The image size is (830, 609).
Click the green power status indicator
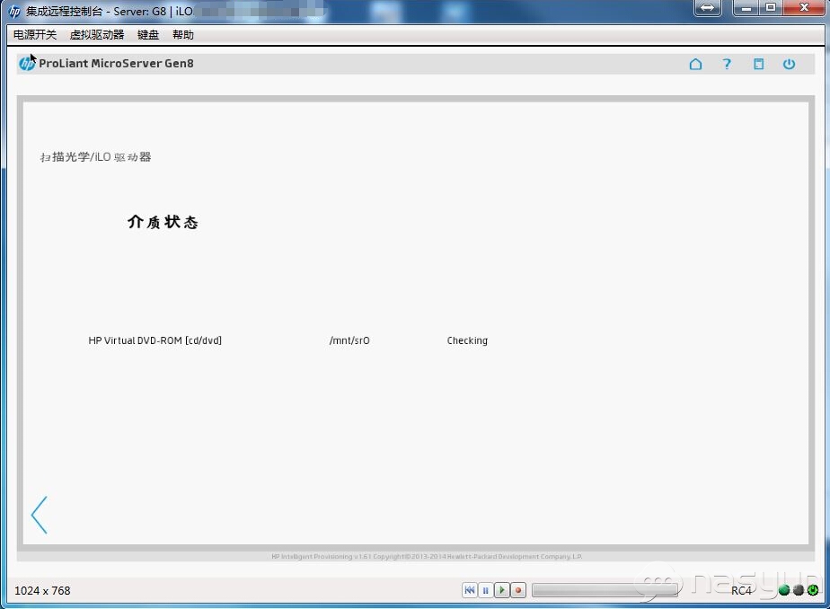(813, 590)
